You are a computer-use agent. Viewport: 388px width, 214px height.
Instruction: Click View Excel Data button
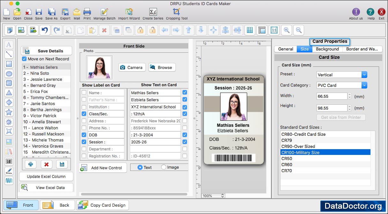(46, 187)
